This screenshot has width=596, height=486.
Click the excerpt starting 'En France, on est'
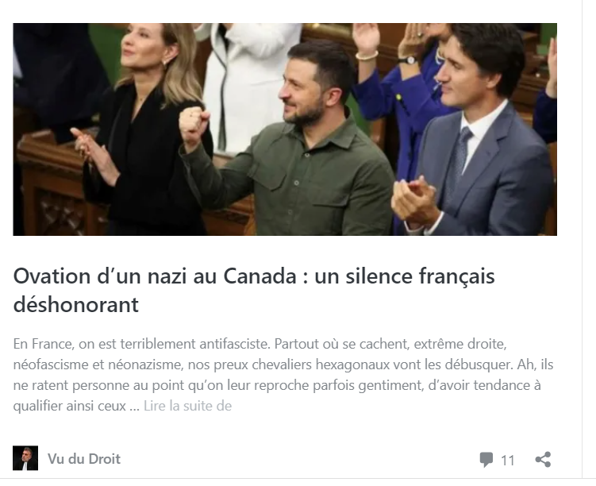tap(260, 344)
